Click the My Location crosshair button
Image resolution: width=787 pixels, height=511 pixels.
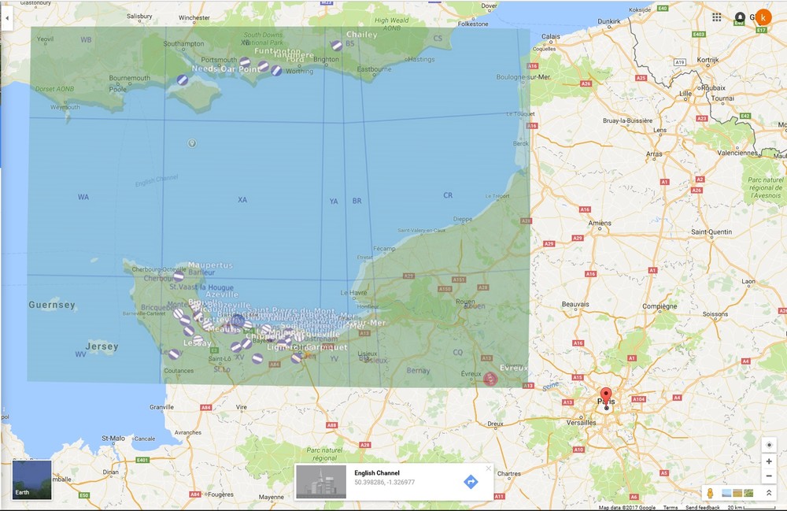click(x=769, y=445)
